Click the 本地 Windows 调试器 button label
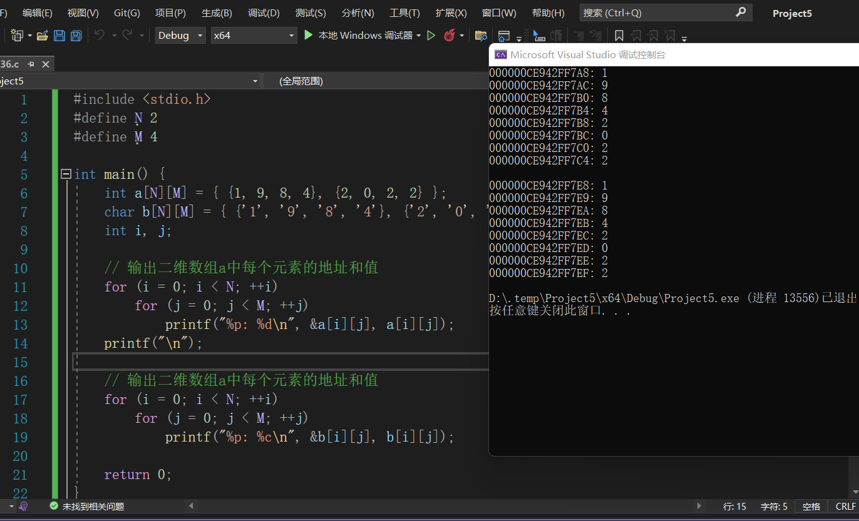The image size is (859, 521). 366,36
